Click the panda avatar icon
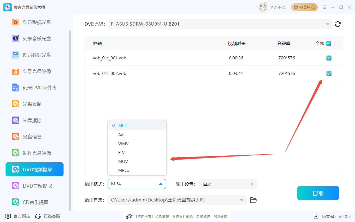Image resolution: width=355 pixels, height=222 pixels. [263, 7]
